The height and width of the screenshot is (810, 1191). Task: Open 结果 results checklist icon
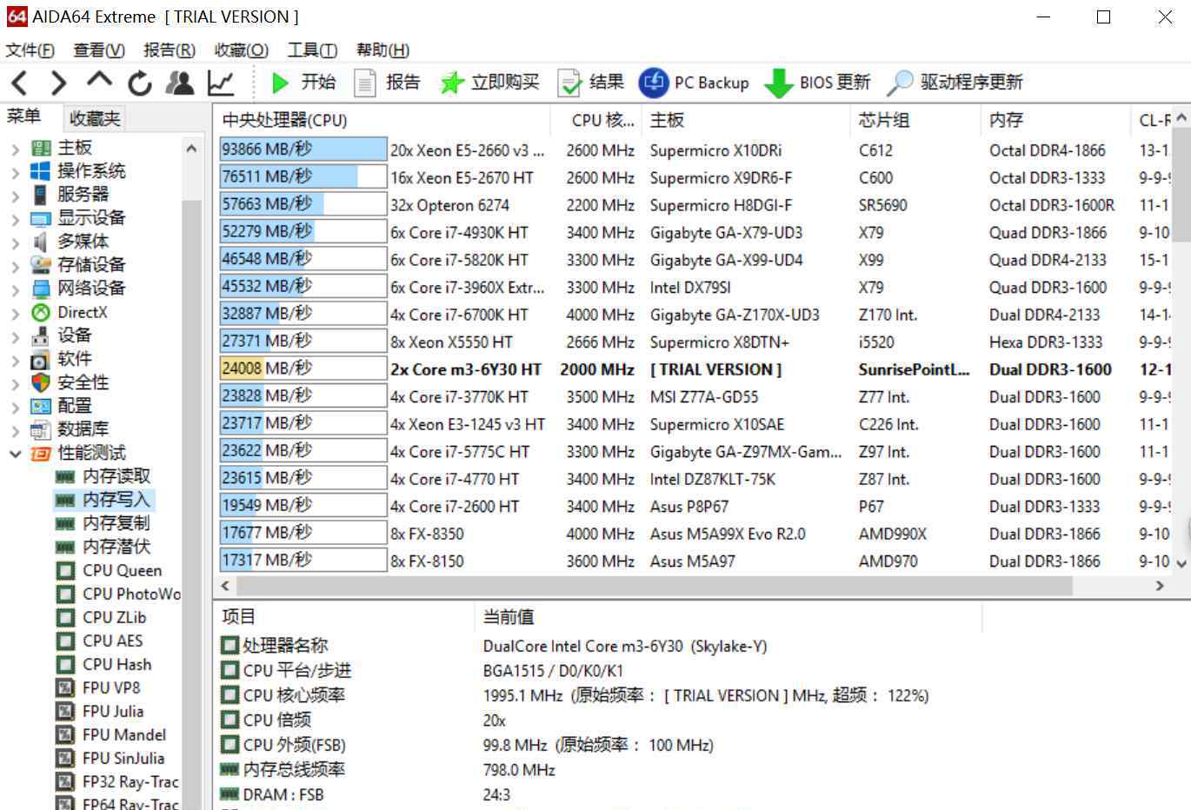(x=569, y=83)
